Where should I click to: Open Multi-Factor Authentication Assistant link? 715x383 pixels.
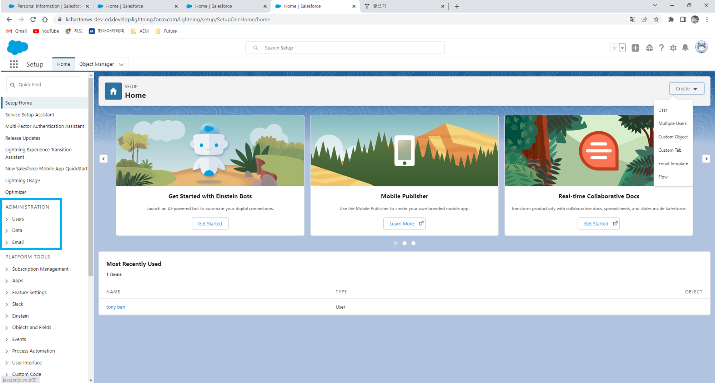tap(45, 126)
